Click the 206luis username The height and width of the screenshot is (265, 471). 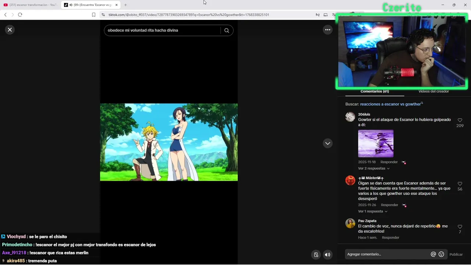pos(364,114)
